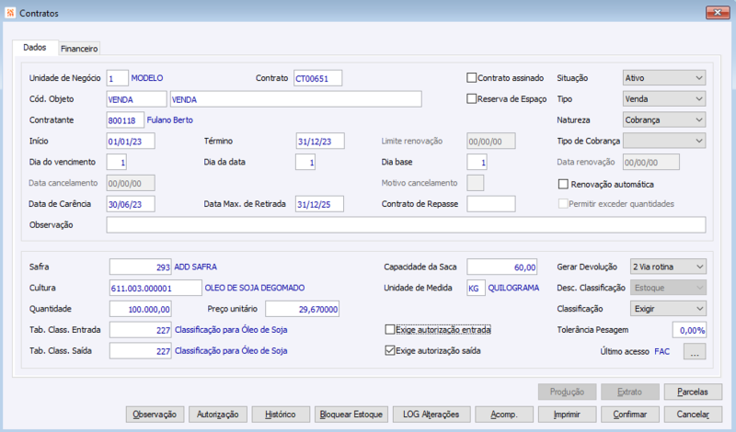Click the Safra field 293
The height and width of the screenshot is (432, 736).
(141, 267)
